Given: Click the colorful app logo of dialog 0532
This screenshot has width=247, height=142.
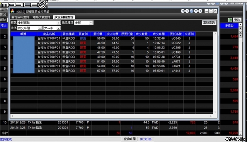Looking at the screenshot, I should coord(13,11).
